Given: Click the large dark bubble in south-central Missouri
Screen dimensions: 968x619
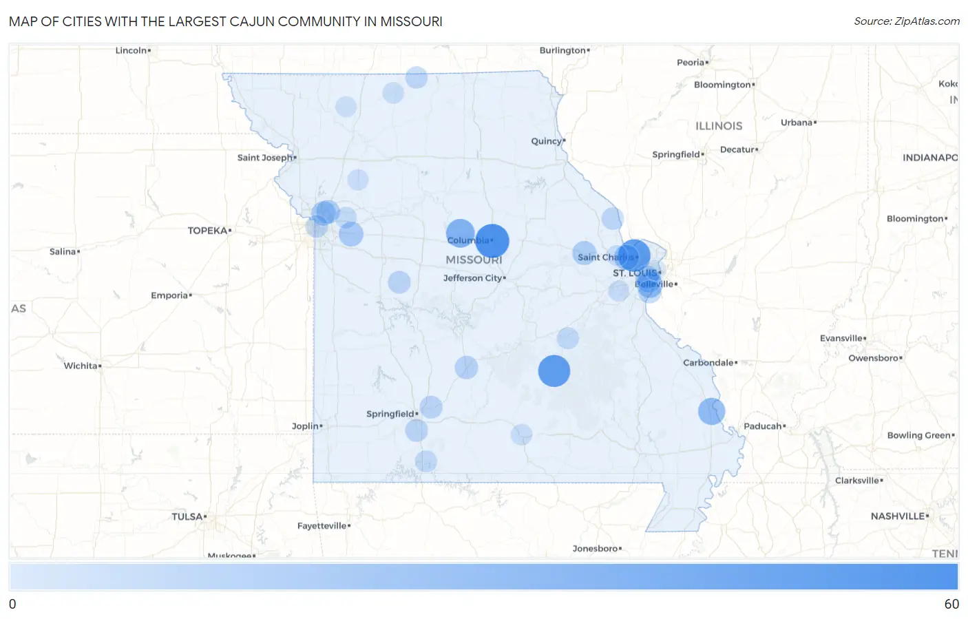Looking at the screenshot, I should [x=554, y=370].
